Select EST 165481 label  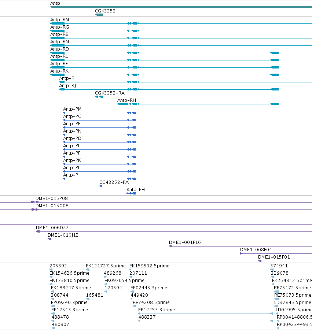(95, 295)
